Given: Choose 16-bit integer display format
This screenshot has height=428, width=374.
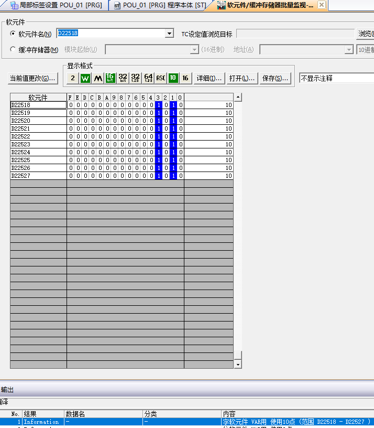Looking at the screenshot, I should [111, 78].
